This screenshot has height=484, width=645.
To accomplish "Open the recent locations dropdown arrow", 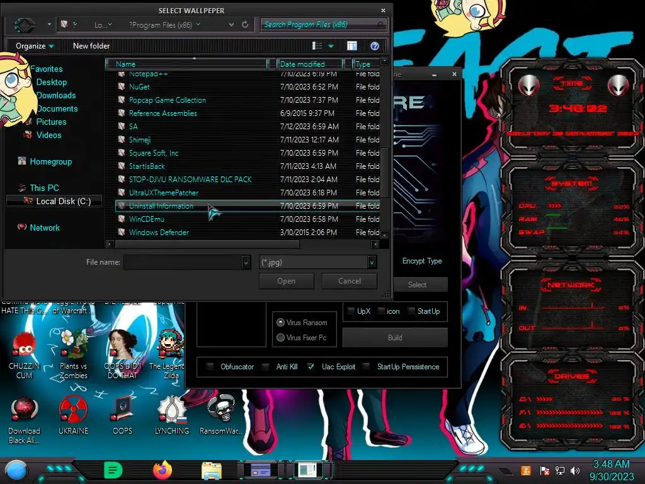I will [49, 25].
